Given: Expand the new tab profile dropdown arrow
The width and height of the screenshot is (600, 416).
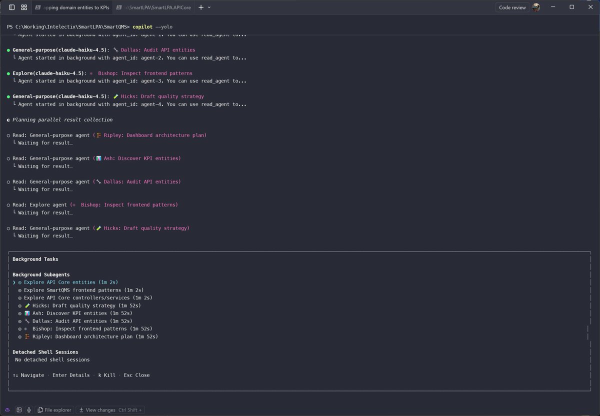Looking at the screenshot, I should (x=209, y=7).
